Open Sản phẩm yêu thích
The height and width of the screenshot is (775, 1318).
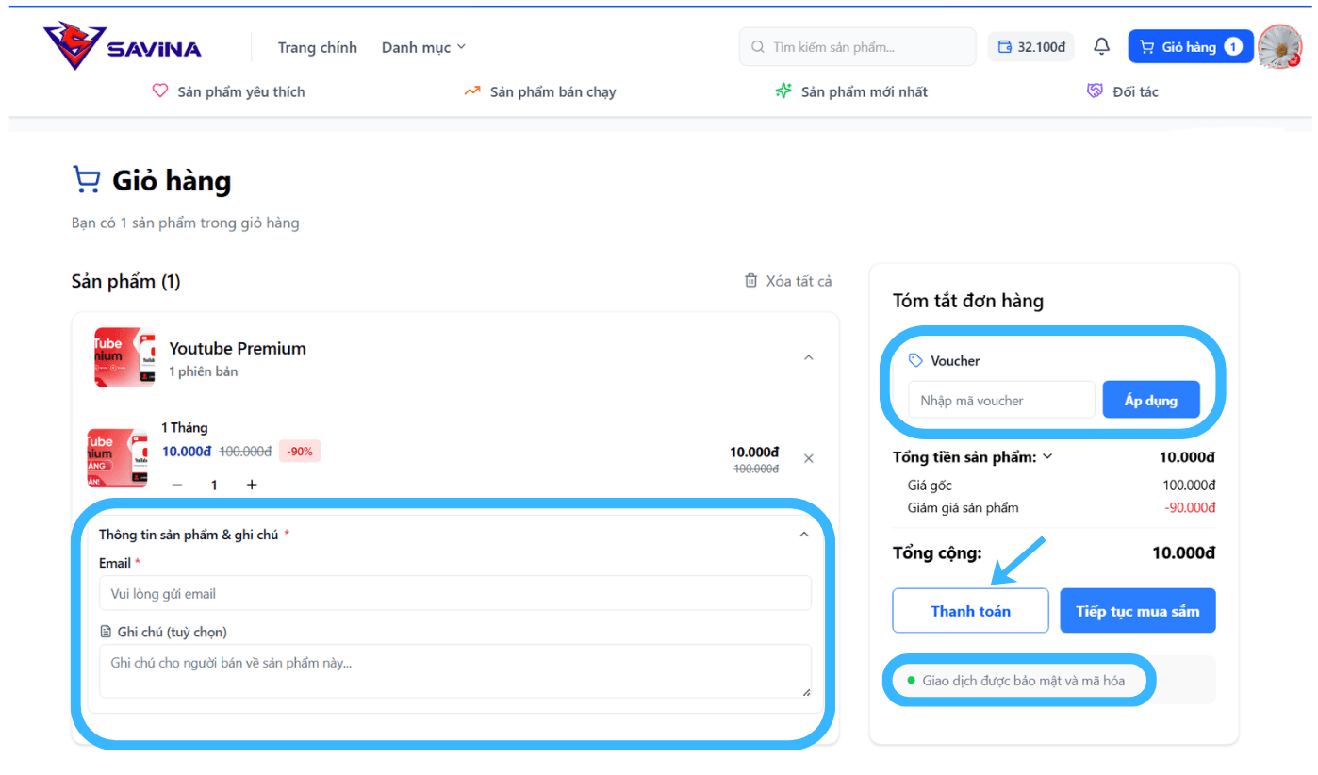tap(229, 91)
